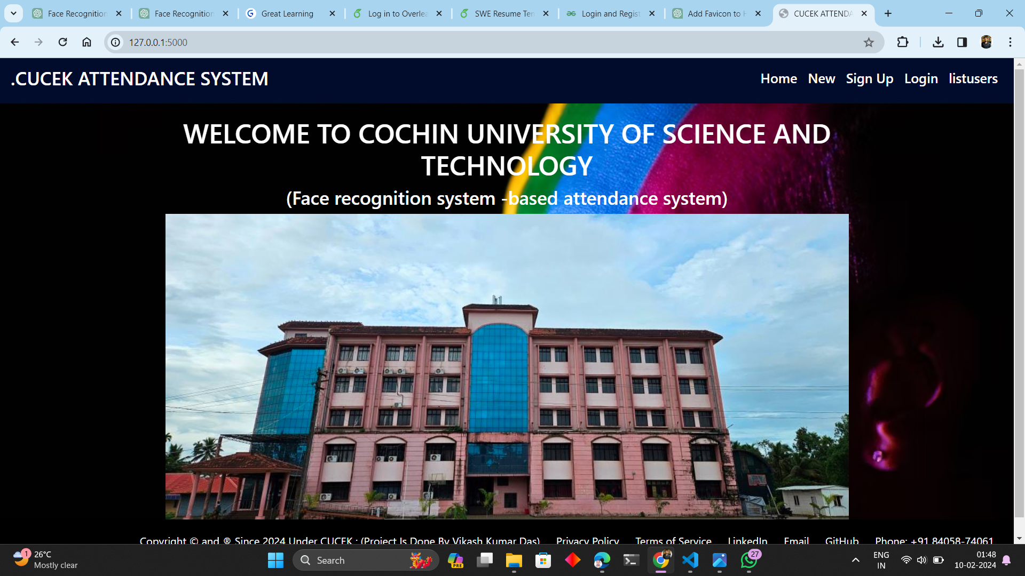Screen dimensions: 1025x576
Task: Reload the page with the refresh icon
Action: point(62,42)
